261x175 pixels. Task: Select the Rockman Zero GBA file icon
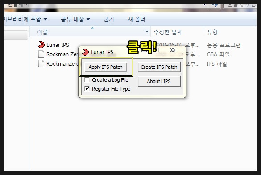point(41,54)
